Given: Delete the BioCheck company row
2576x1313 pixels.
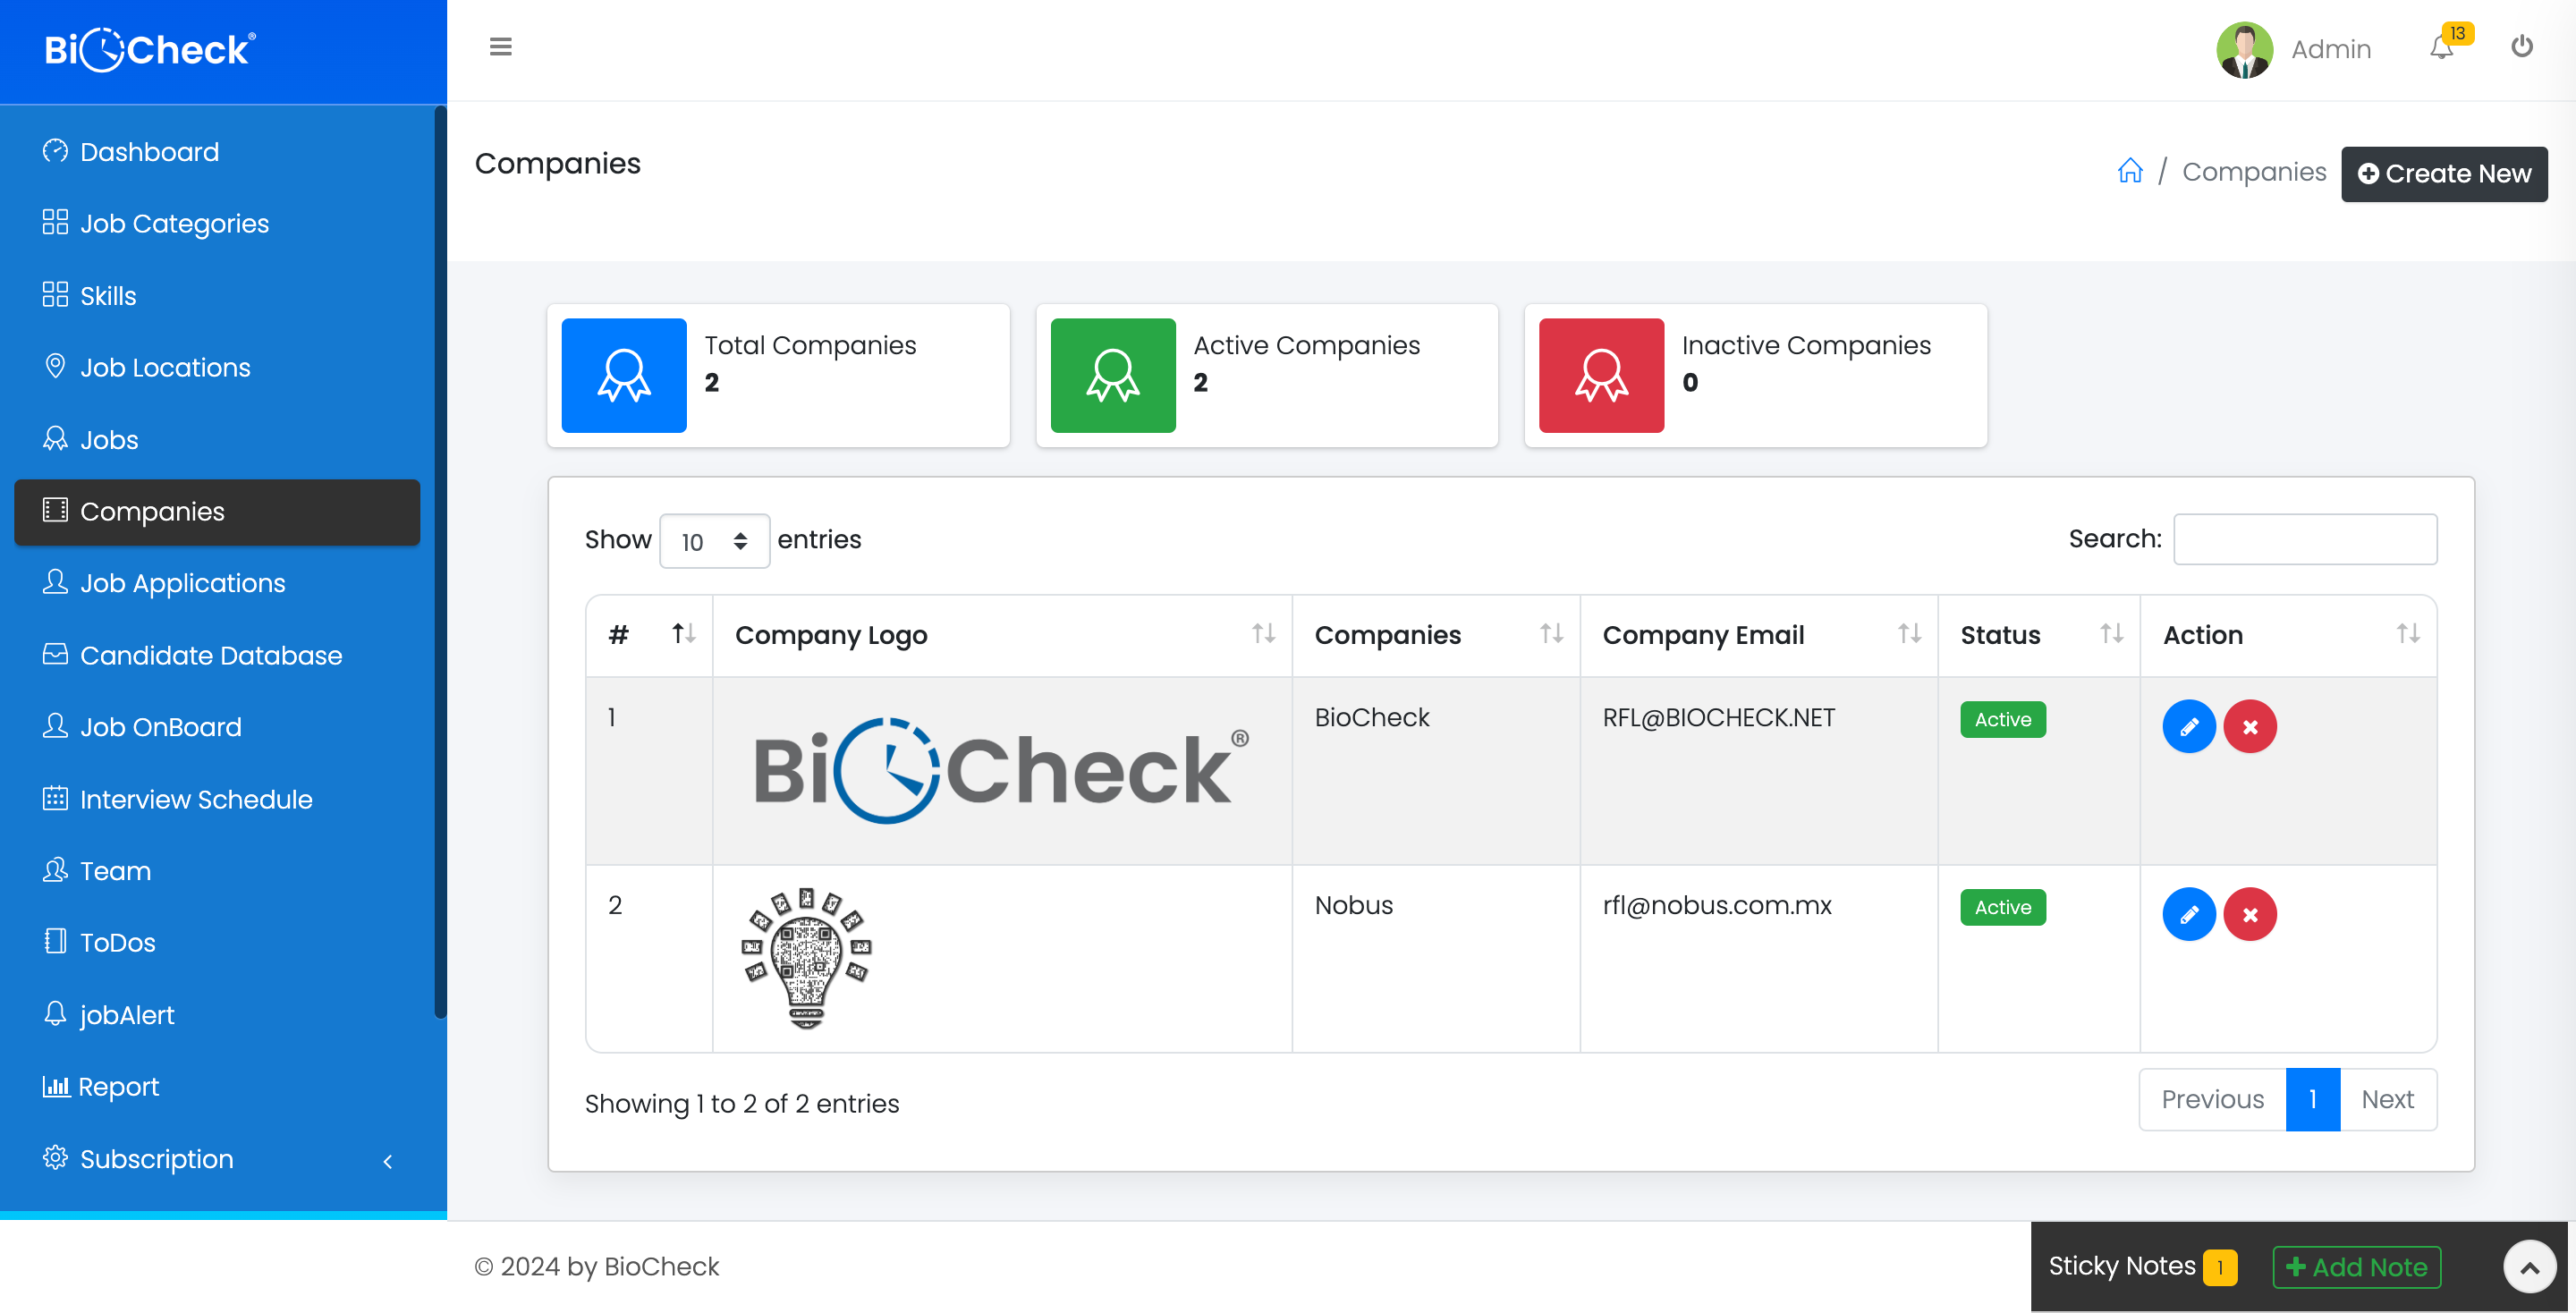Looking at the screenshot, I should (2250, 726).
